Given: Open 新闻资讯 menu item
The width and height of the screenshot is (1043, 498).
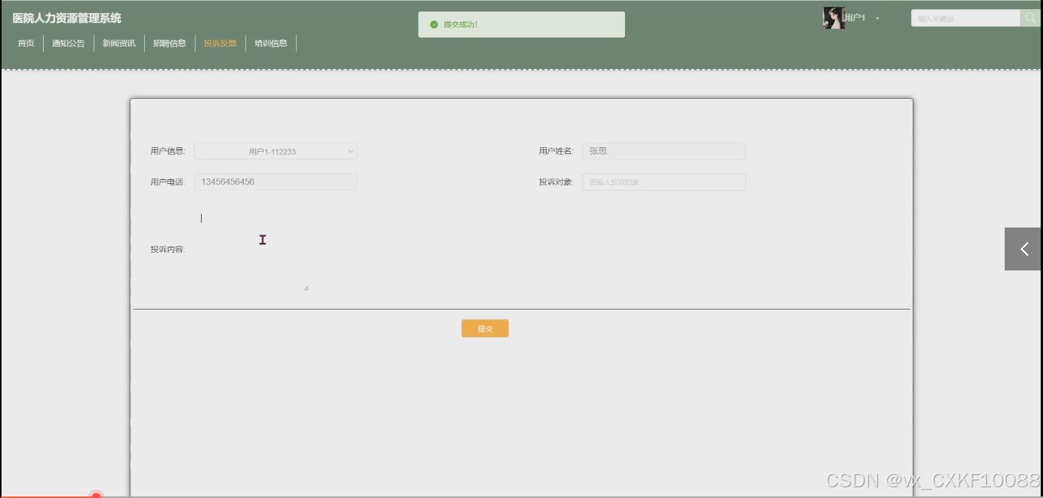Looking at the screenshot, I should [119, 44].
